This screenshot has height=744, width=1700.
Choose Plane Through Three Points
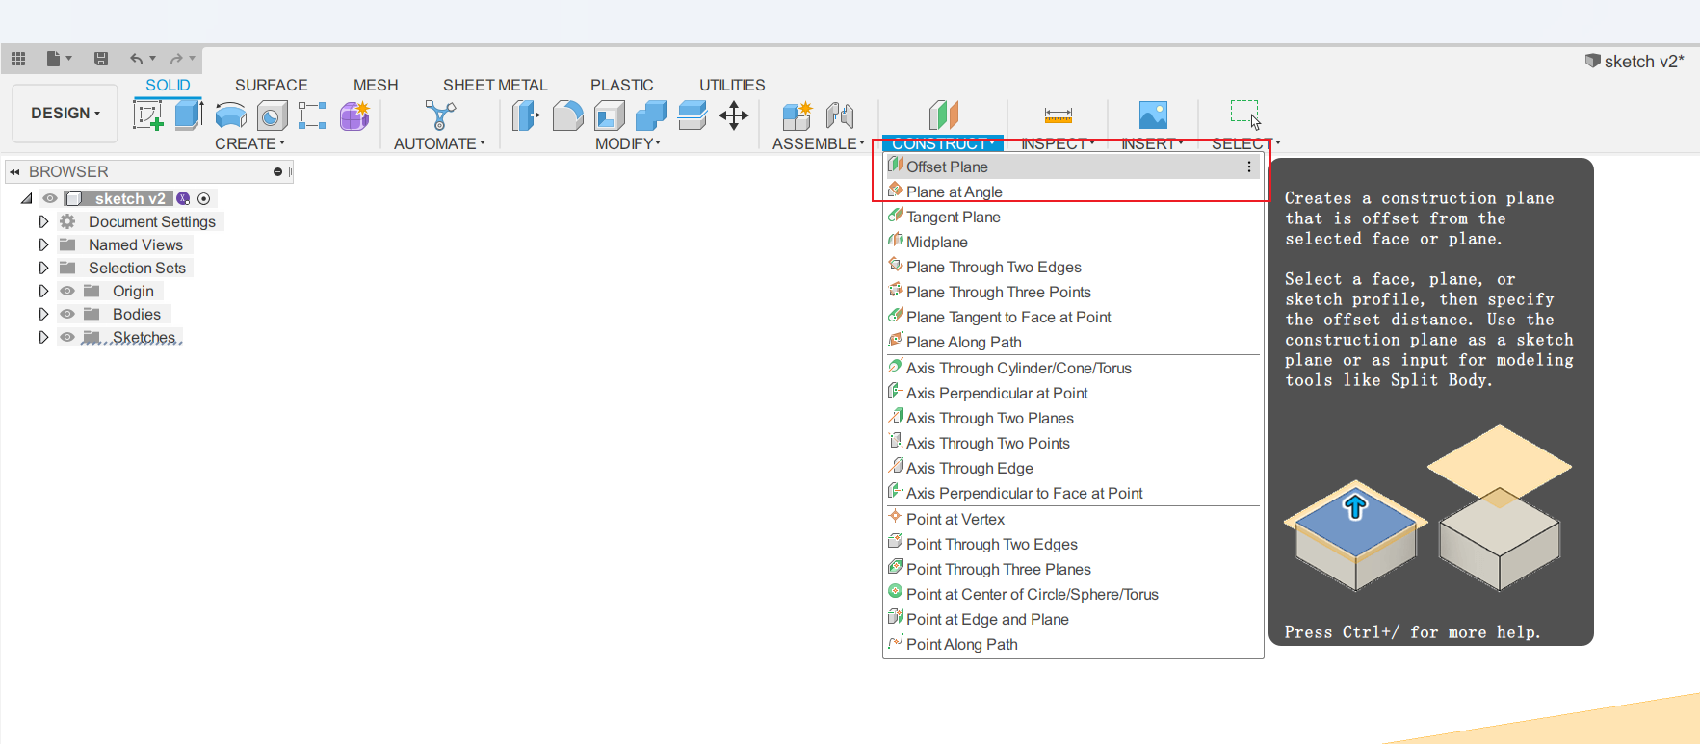[1073, 292]
